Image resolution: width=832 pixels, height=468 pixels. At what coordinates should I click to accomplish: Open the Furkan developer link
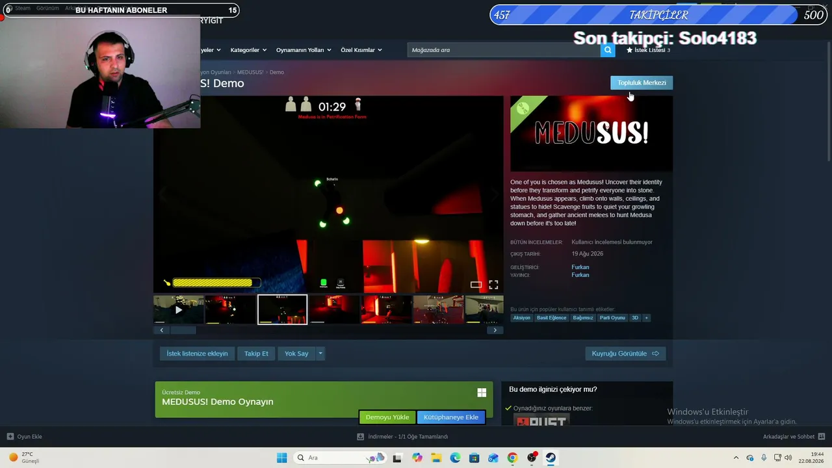pyautogui.click(x=580, y=267)
